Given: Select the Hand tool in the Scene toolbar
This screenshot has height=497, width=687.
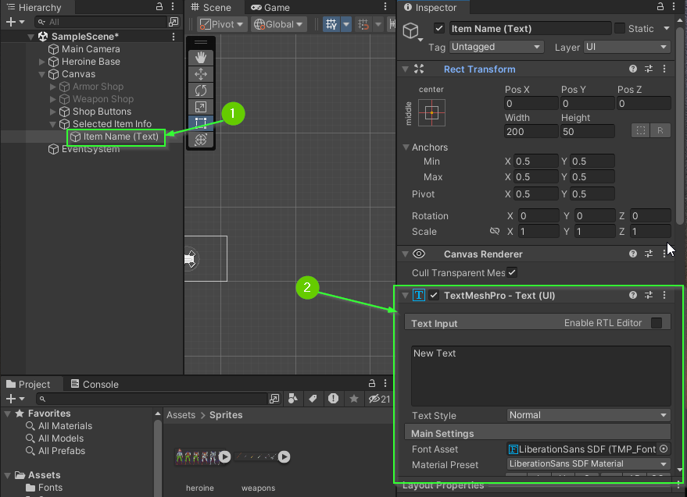Looking at the screenshot, I should pos(201,56).
